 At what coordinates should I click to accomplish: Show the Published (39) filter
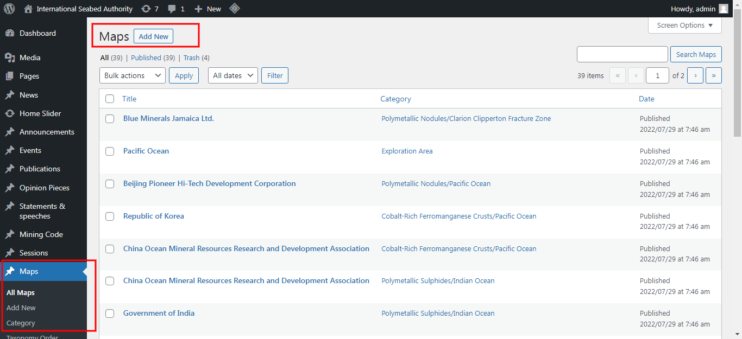[153, 57]
